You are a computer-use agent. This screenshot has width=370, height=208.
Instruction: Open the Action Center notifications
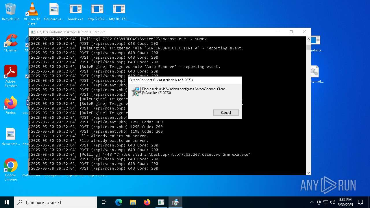tap(360, 202)
